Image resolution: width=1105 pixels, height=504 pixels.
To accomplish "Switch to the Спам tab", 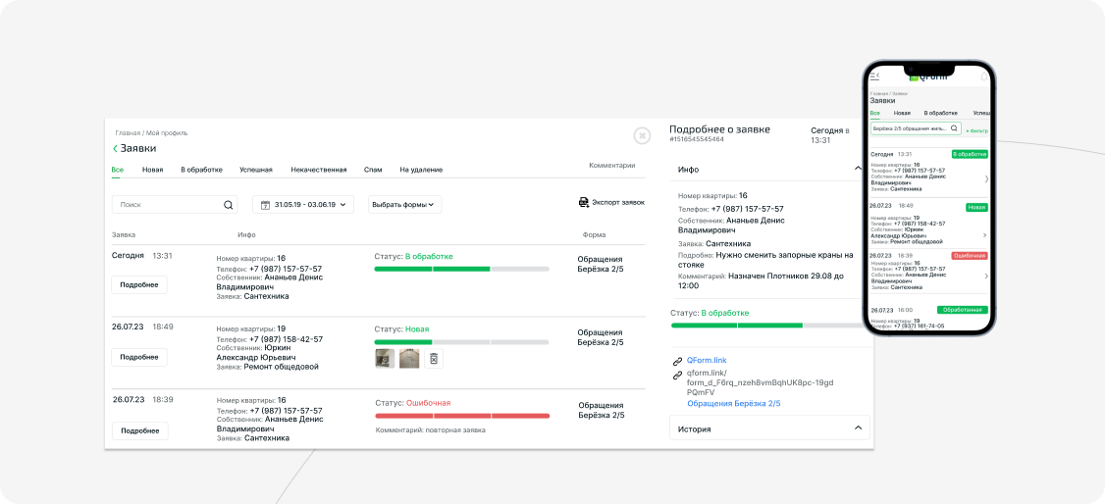I will 374,170.
